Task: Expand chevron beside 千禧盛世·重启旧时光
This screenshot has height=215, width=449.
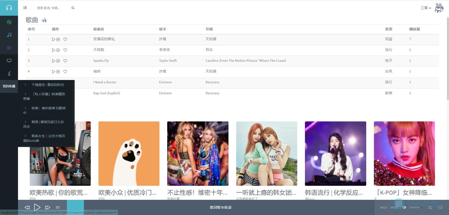Action: pos(25,84)
